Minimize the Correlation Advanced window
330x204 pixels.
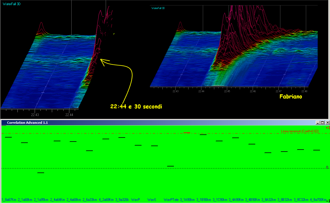[318, 122]
